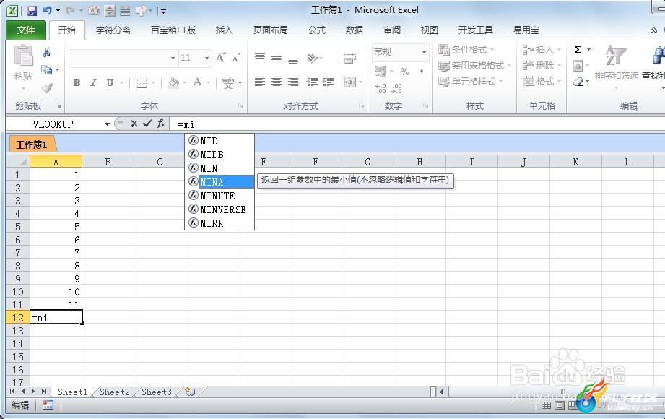
Task: Click the AutoSum sigma icon
Action: coord(578,50)
